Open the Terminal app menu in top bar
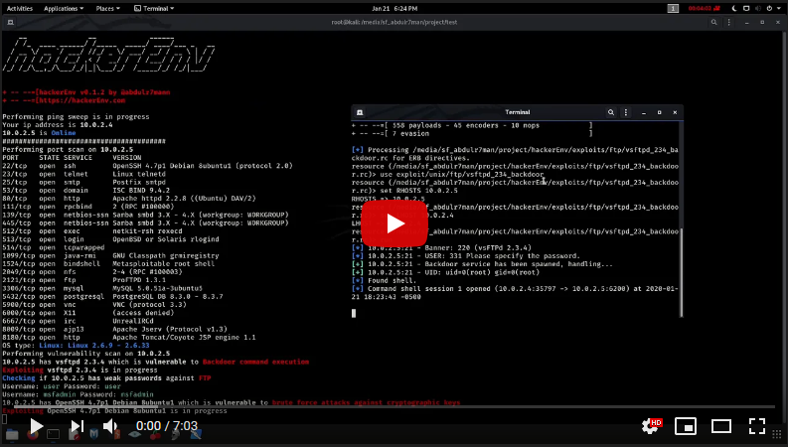Viewport: 788px width, 447px height. 154,9
